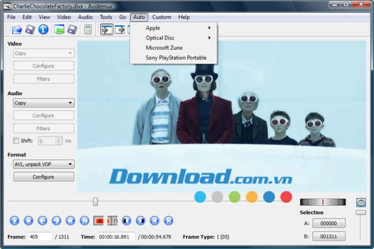Click the vertical volume slider handle
This screenshot has height=249, width=374.
click(361, 212)
